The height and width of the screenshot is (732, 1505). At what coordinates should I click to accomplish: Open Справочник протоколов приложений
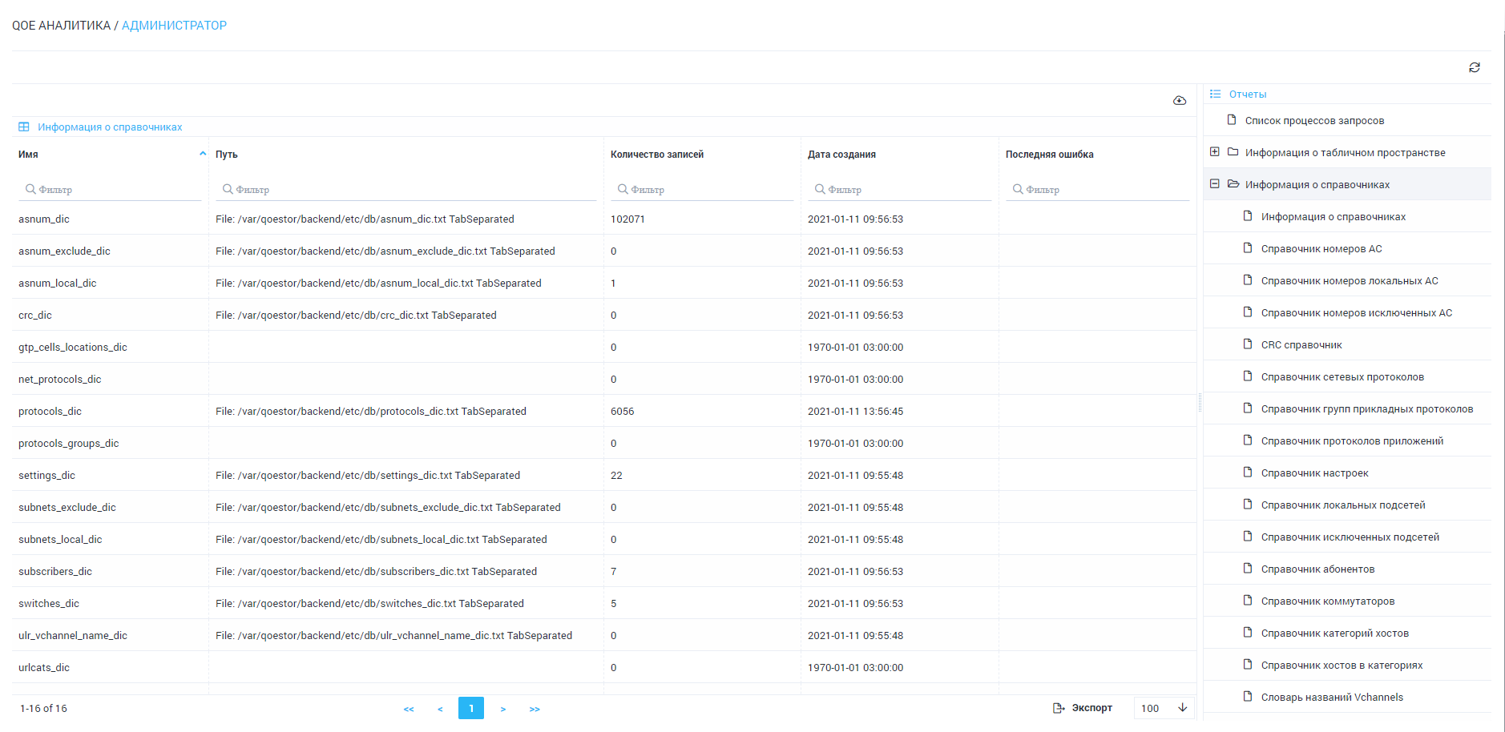[x=1352, y=441]
